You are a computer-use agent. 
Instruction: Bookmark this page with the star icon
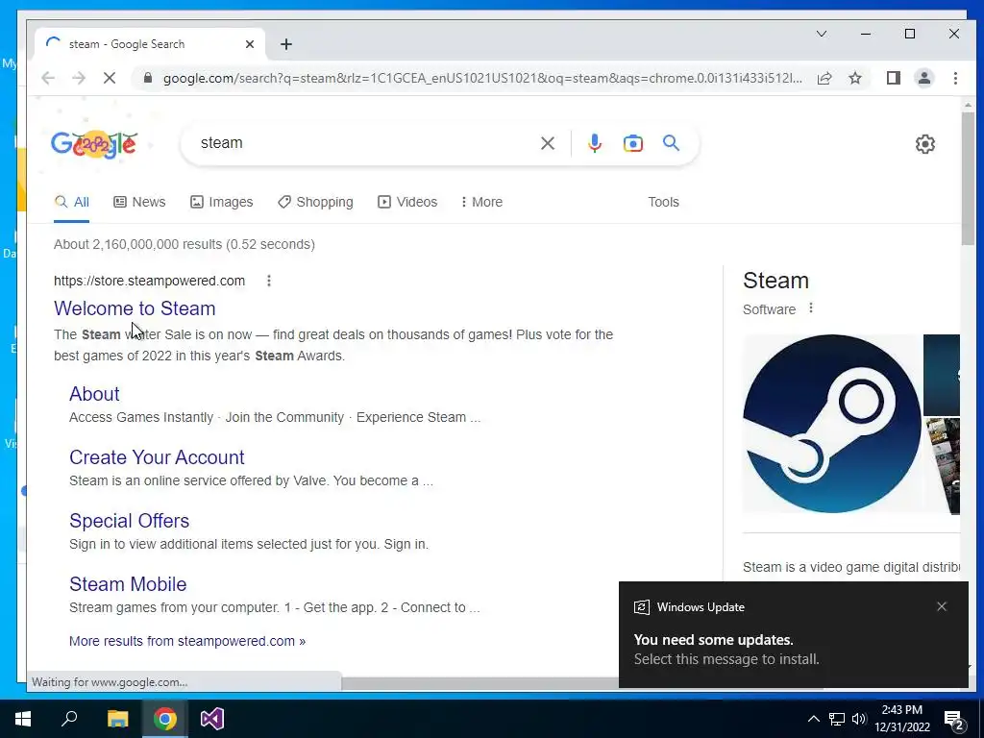coord(854,78)
